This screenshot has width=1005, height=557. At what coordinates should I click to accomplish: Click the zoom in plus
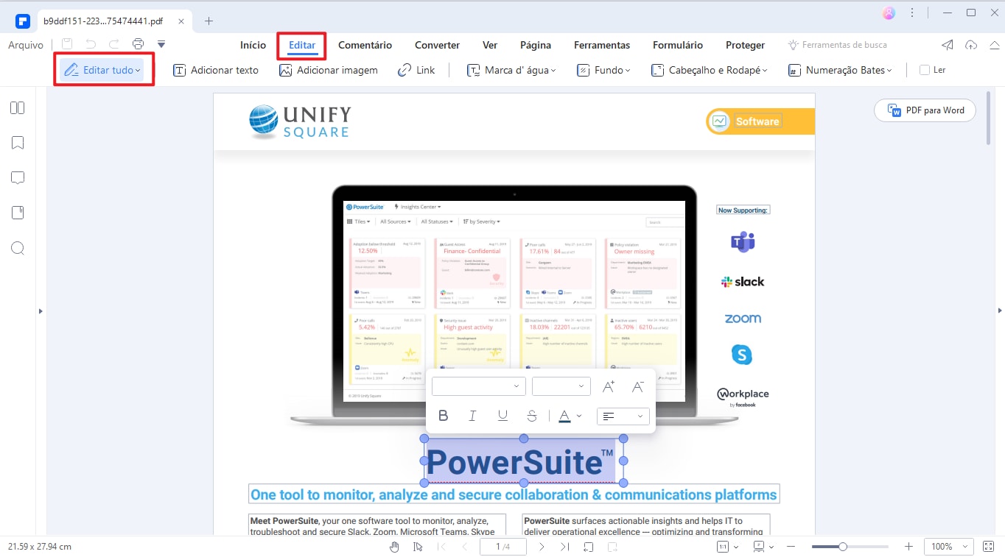coord(908,547)
